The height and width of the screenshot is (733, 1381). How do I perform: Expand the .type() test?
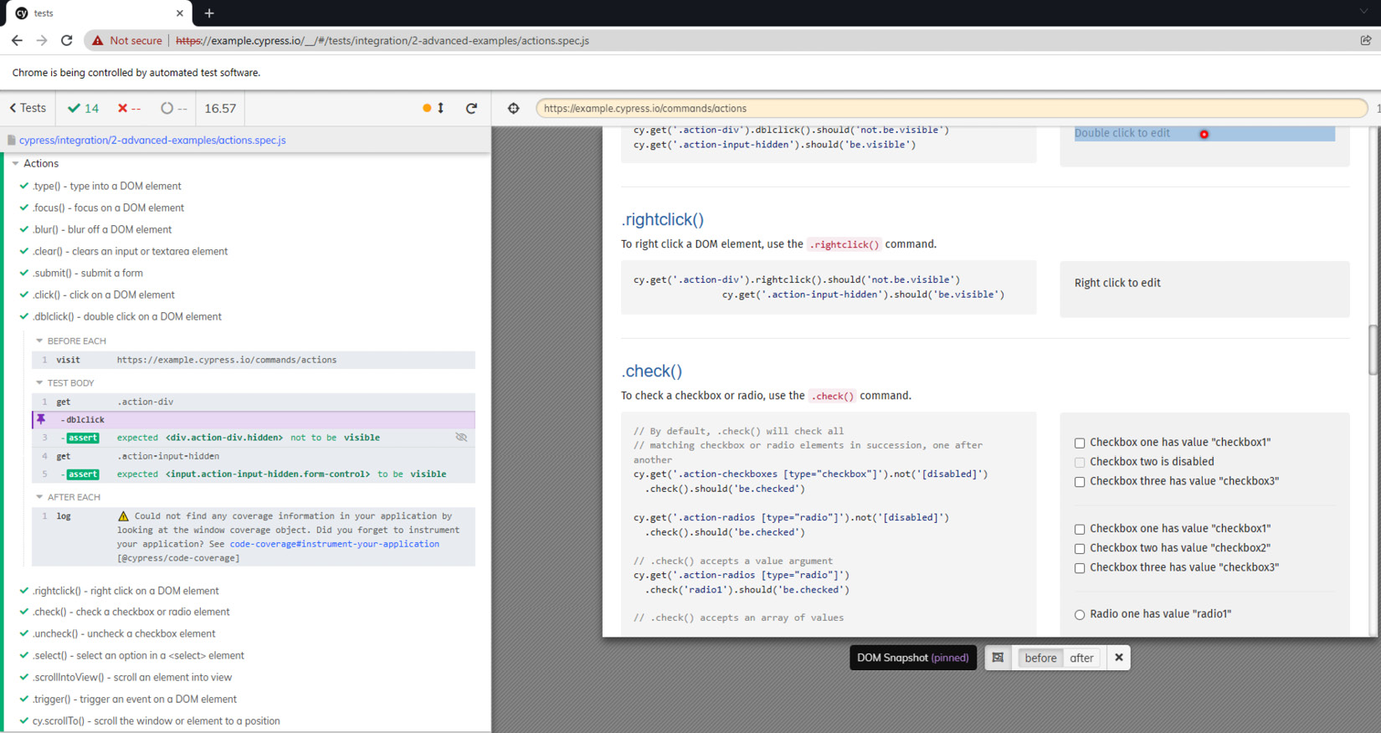(106, 186)
